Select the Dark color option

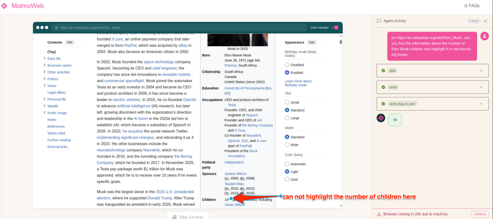tap(287, 179)
